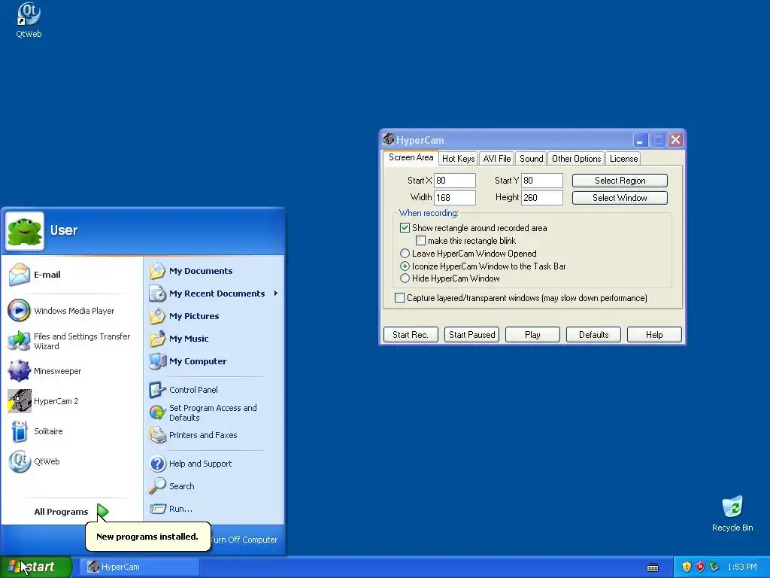The image size is (770, 578).
Task: Select Iconize HyperCam Window to the Task Bar
Action: tap(405, 266)
